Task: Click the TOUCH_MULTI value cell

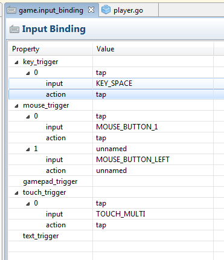Action: 153,214
